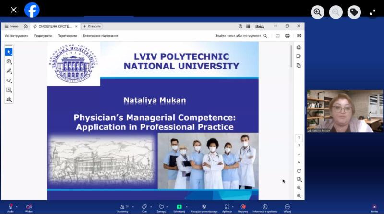Screen dimensions: 384x214
Task: Click the email envelope icon in Acrobat
Action: point(299,36)
